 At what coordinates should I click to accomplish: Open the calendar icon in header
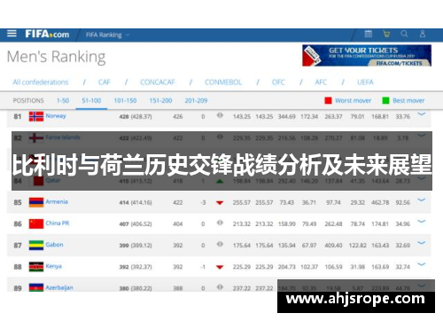point(369,34)
